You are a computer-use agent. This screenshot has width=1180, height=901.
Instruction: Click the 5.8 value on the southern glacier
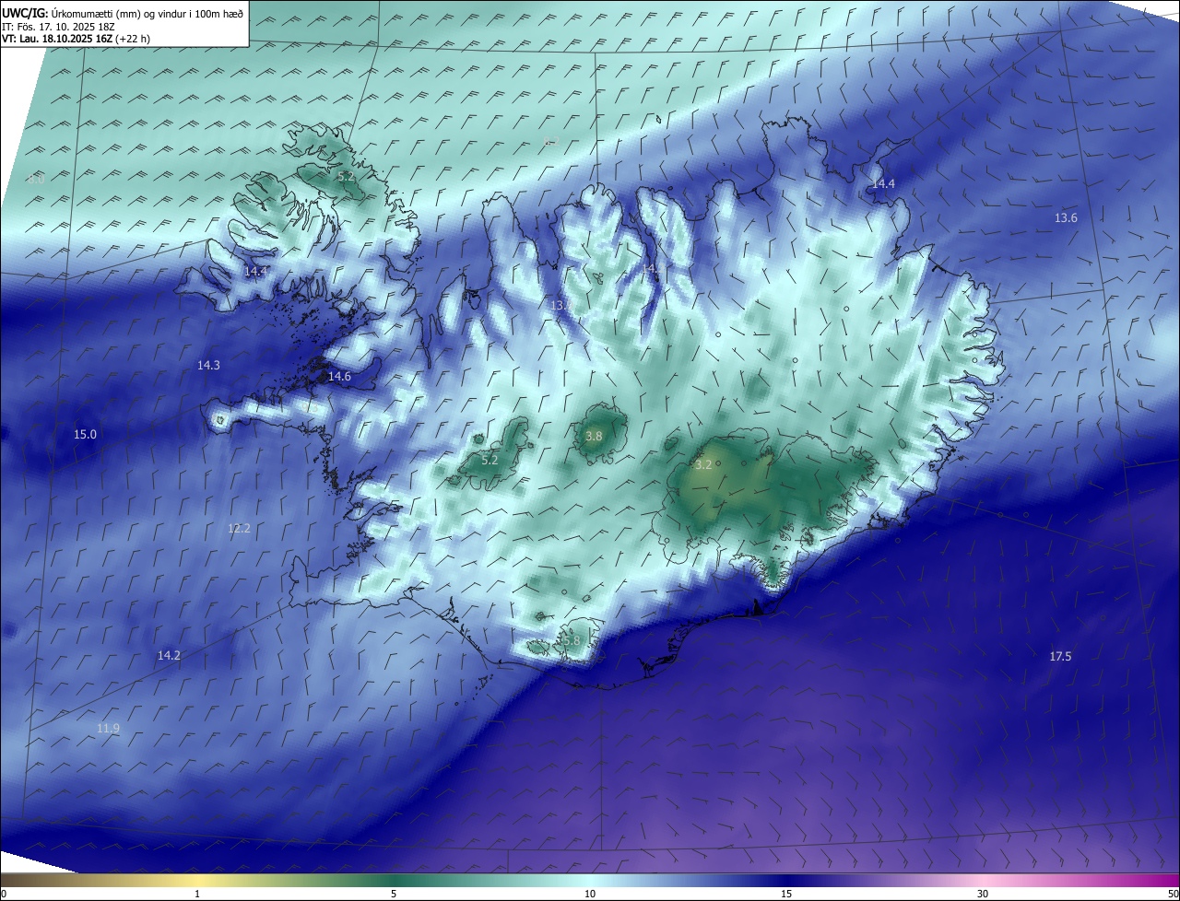tap(571, 640)
